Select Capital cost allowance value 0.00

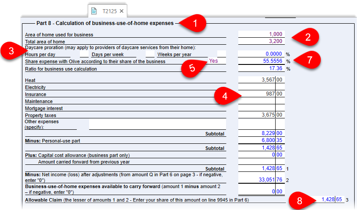coord(261,155)
